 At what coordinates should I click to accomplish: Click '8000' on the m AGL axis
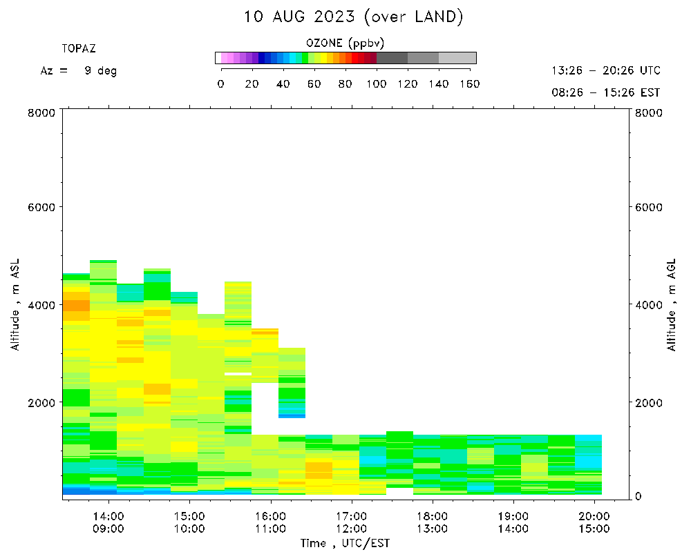[x=649, y=112]
